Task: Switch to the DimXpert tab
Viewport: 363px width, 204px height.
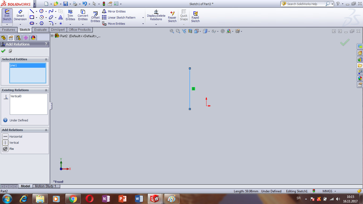Action: tap(58, 30)
